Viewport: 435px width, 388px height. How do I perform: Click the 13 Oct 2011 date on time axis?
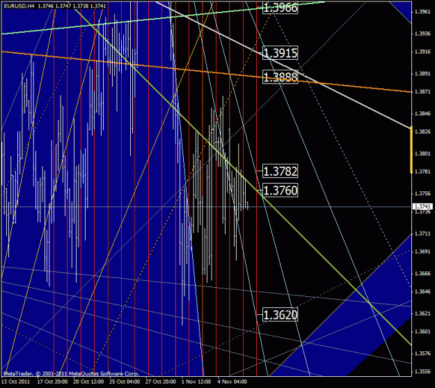point(16,382)
